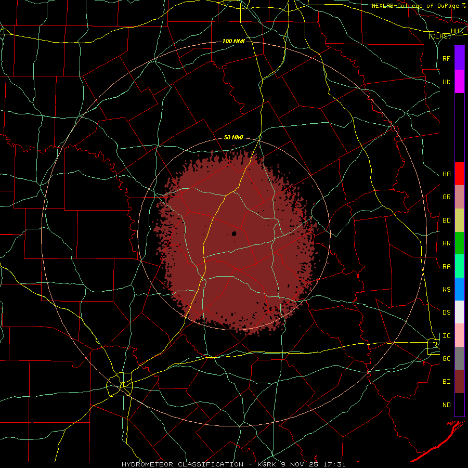Screen dimensions: 468x468
Task: Click the white DS legend swatch
Action: tap(459, 312)
